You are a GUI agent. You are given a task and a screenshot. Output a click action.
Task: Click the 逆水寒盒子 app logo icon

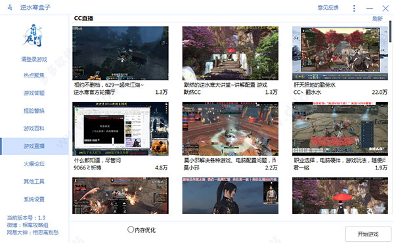(x=10, y=7)
